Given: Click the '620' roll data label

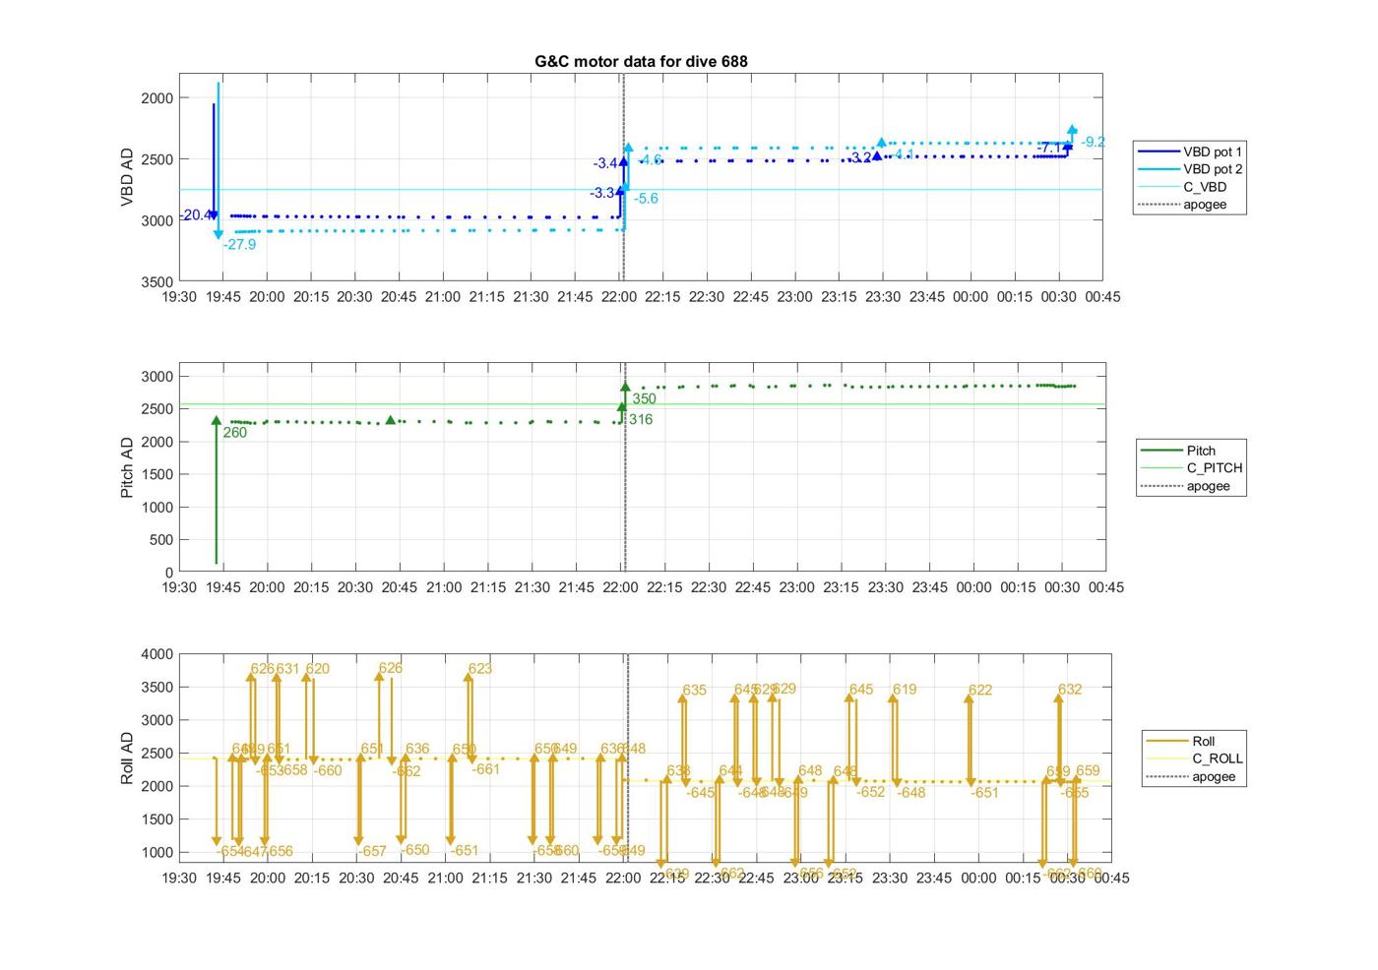Looking at the screenshot, I should click(317, 669).
